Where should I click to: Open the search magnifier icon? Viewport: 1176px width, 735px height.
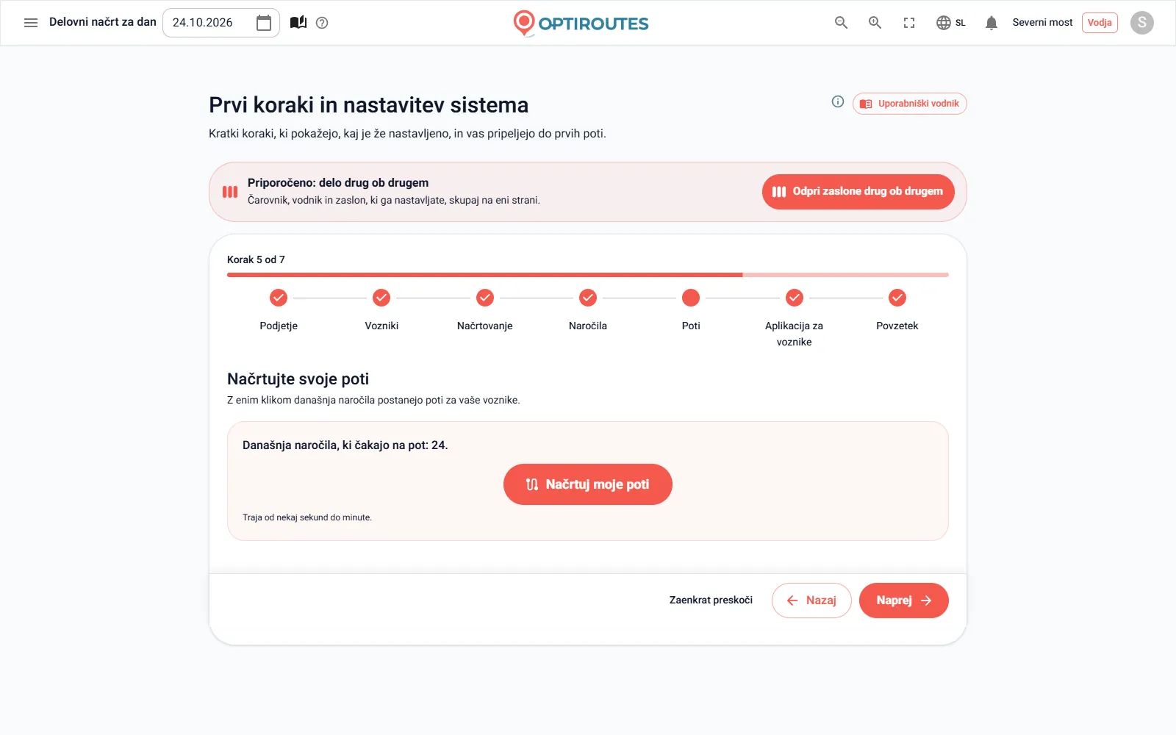(842, 23)
